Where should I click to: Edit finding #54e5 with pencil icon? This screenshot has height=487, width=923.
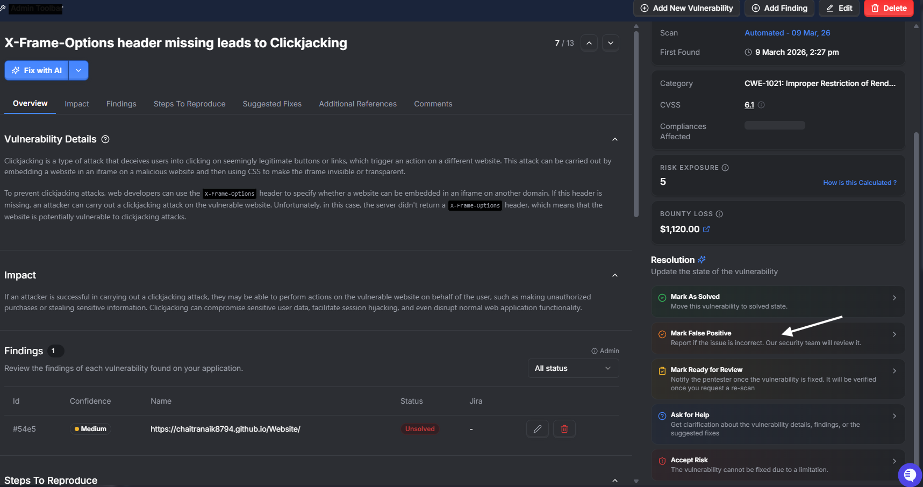point(538,429)
